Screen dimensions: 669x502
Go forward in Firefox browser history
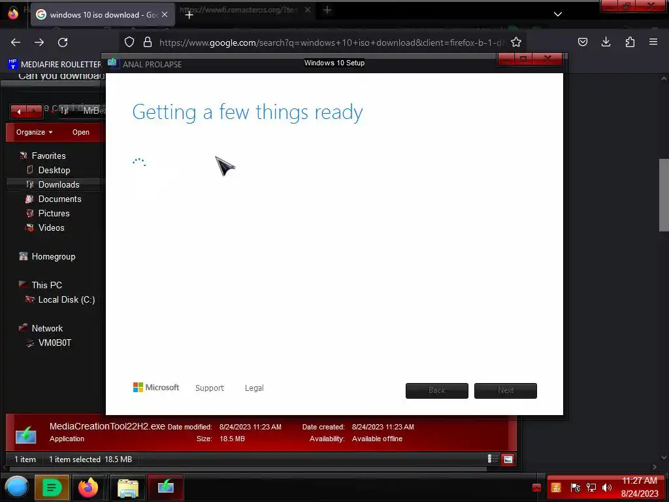click(x=39, y=42)
